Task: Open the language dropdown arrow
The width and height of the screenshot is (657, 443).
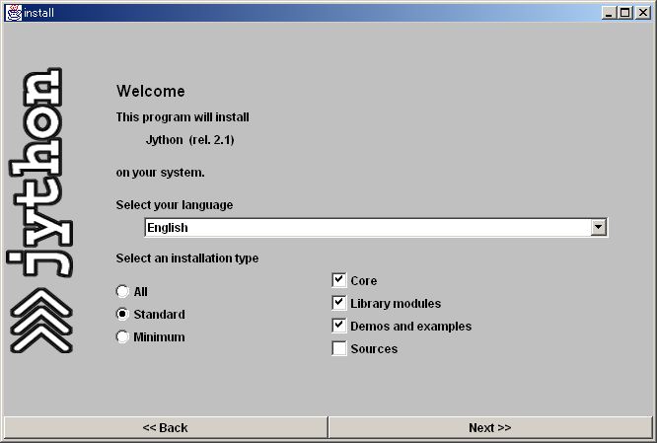Action: pos(599,227)
